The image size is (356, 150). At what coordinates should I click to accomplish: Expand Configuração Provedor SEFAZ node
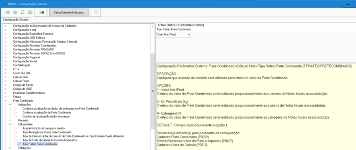(5, 53)
